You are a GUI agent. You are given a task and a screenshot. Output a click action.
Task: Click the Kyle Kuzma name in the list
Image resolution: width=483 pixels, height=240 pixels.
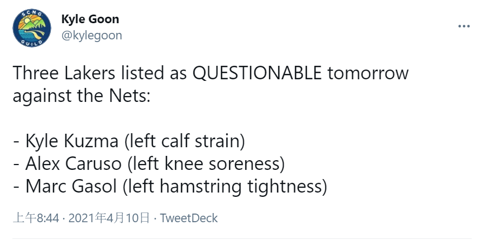[72, 141]
